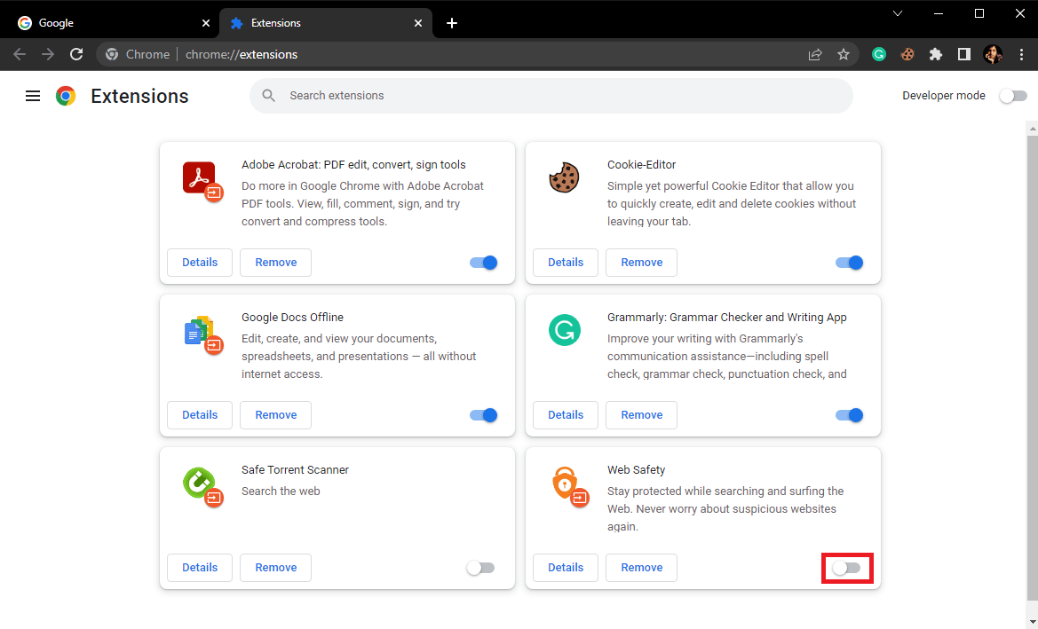Click the 'Developer mode' label

point(943,96)
